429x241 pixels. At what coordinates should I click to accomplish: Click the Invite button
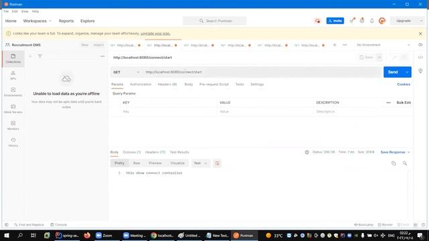335,21
